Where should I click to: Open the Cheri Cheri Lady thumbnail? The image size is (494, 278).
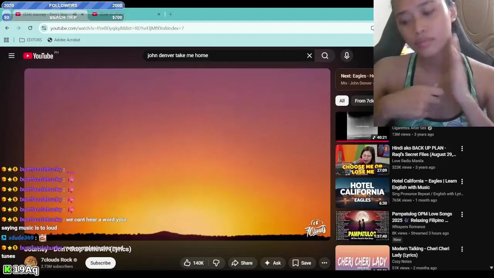point(362,258)
